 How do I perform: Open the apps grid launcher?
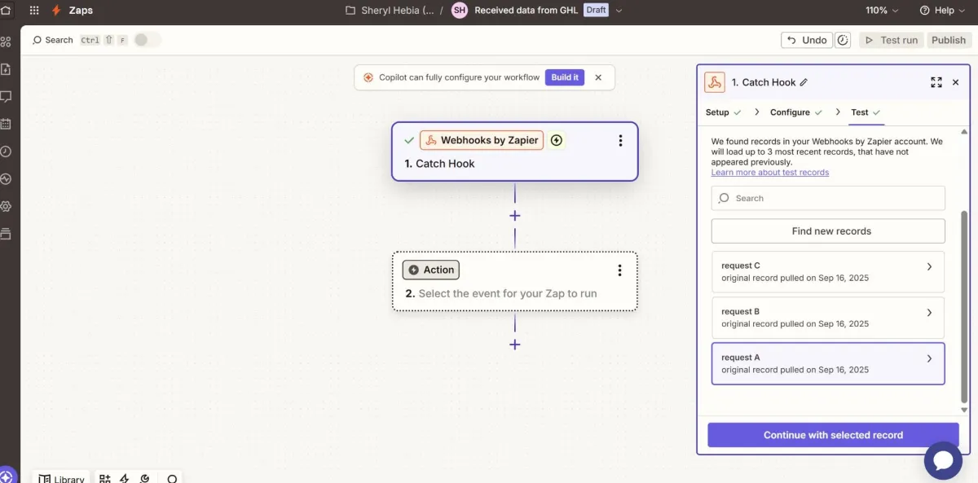(34, 11)
